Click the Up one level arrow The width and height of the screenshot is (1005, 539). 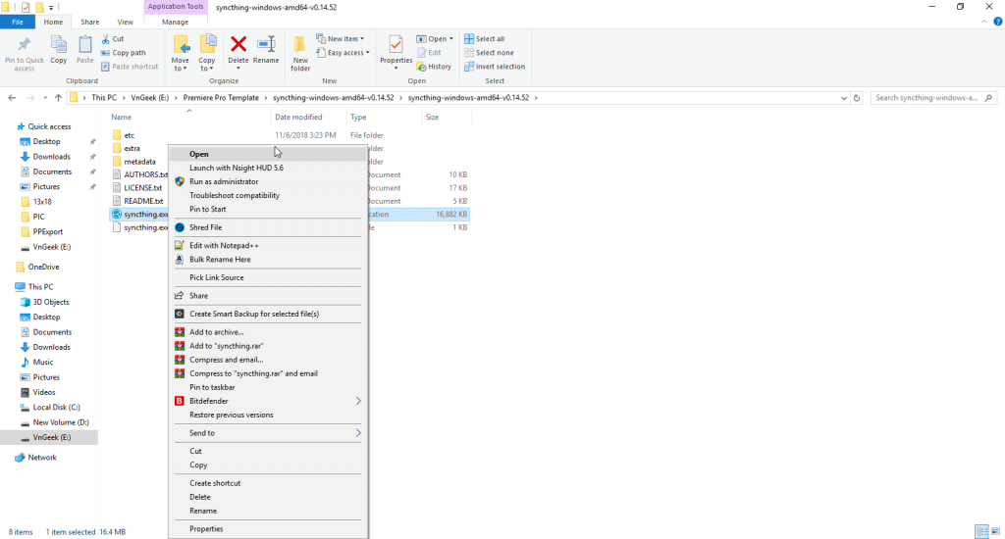pyautogui.click(x=58, y=98)
